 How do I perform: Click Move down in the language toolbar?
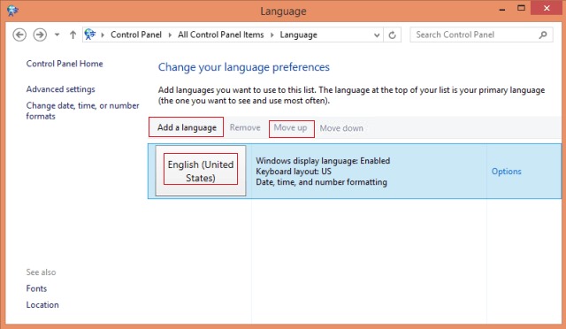[x=341, y=128]
